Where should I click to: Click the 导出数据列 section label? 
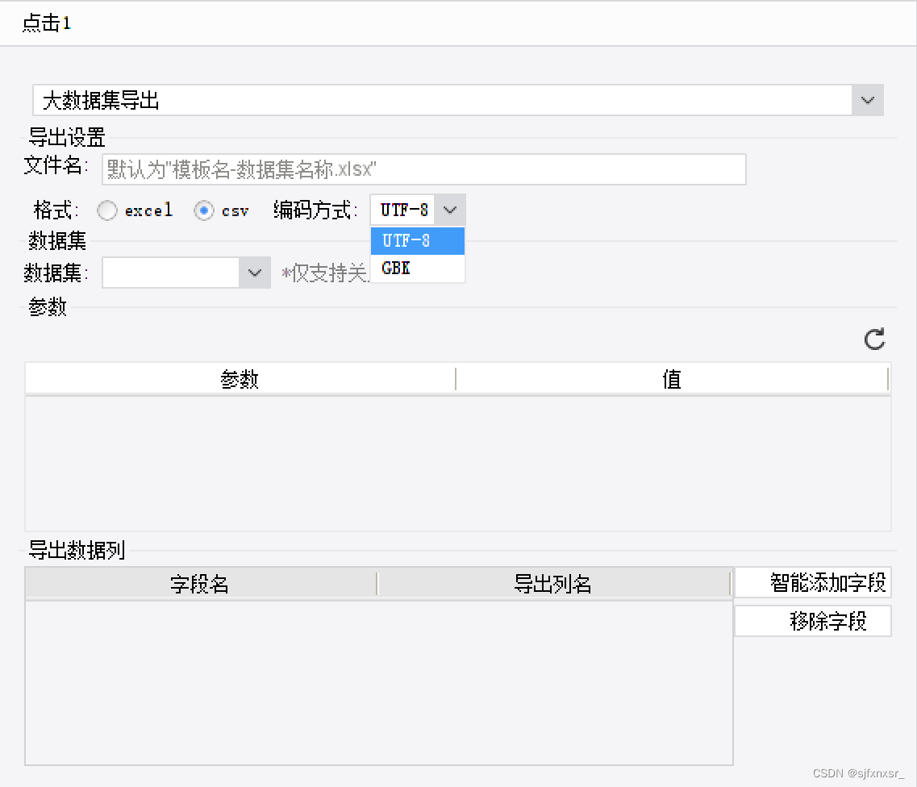coord(77,550)
